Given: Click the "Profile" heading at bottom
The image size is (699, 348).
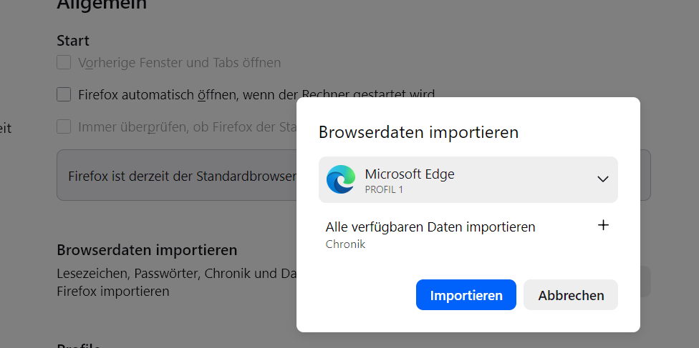Looking at the screenshot, I should click(79, 344).
